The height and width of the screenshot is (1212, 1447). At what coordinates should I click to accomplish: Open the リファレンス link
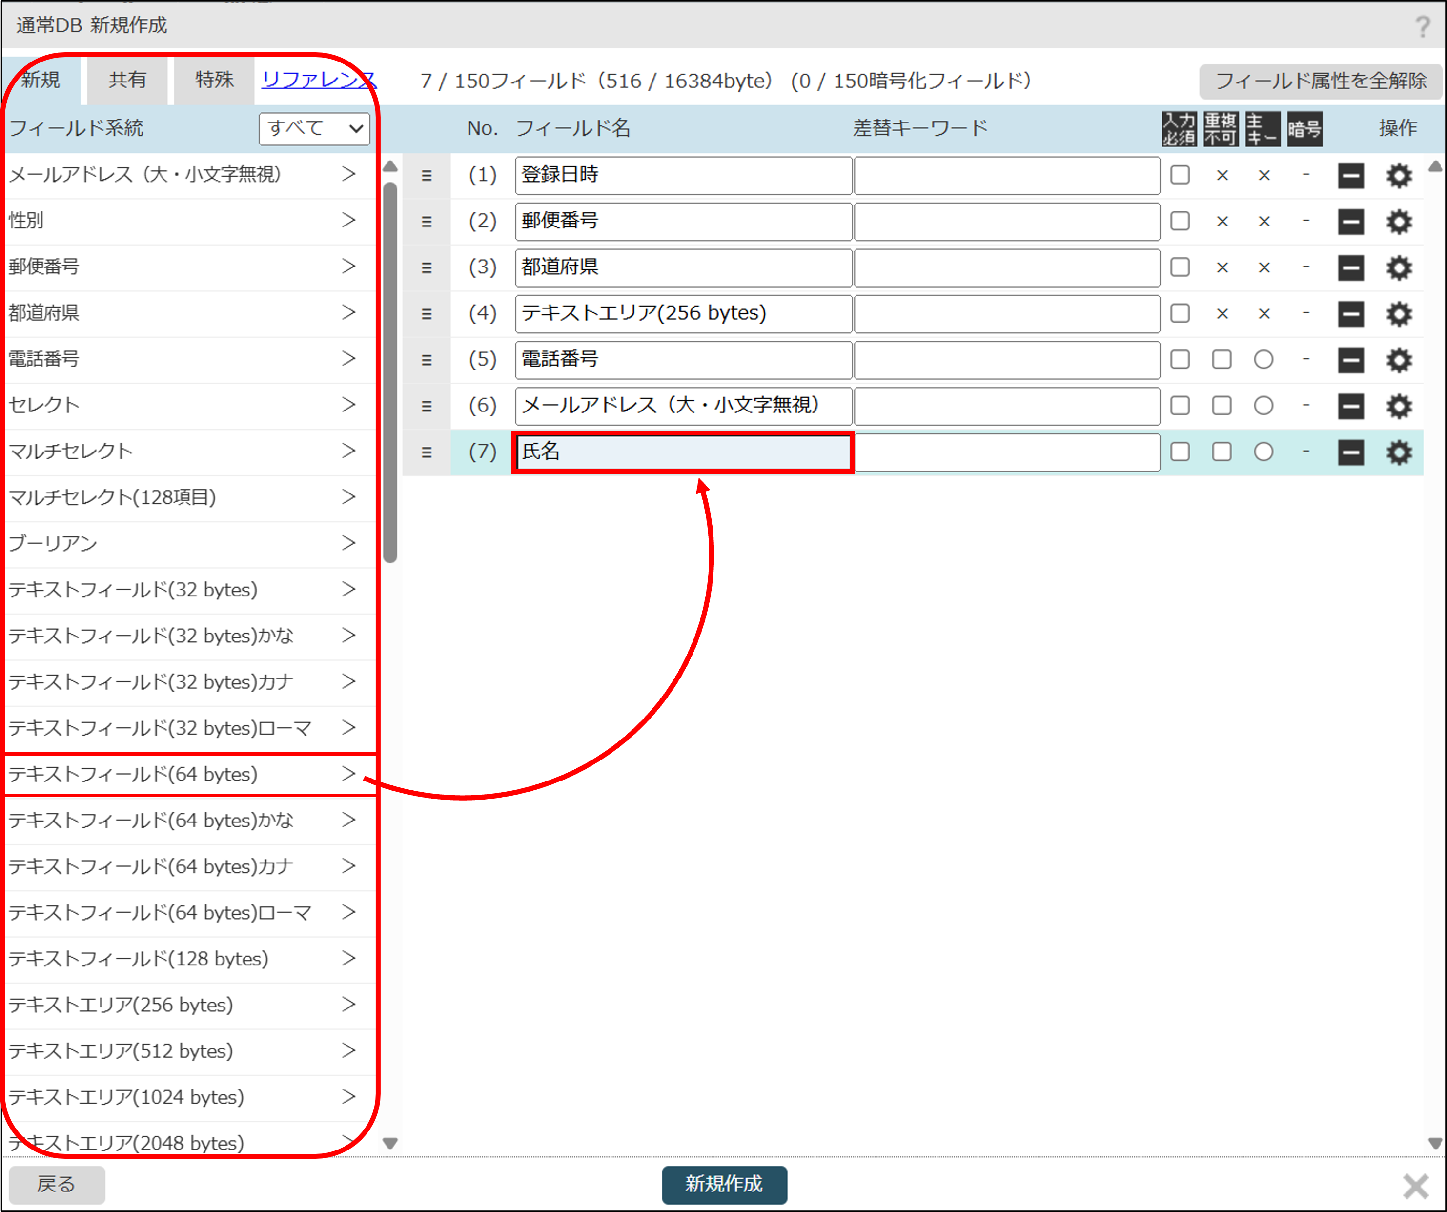[318, 80]
